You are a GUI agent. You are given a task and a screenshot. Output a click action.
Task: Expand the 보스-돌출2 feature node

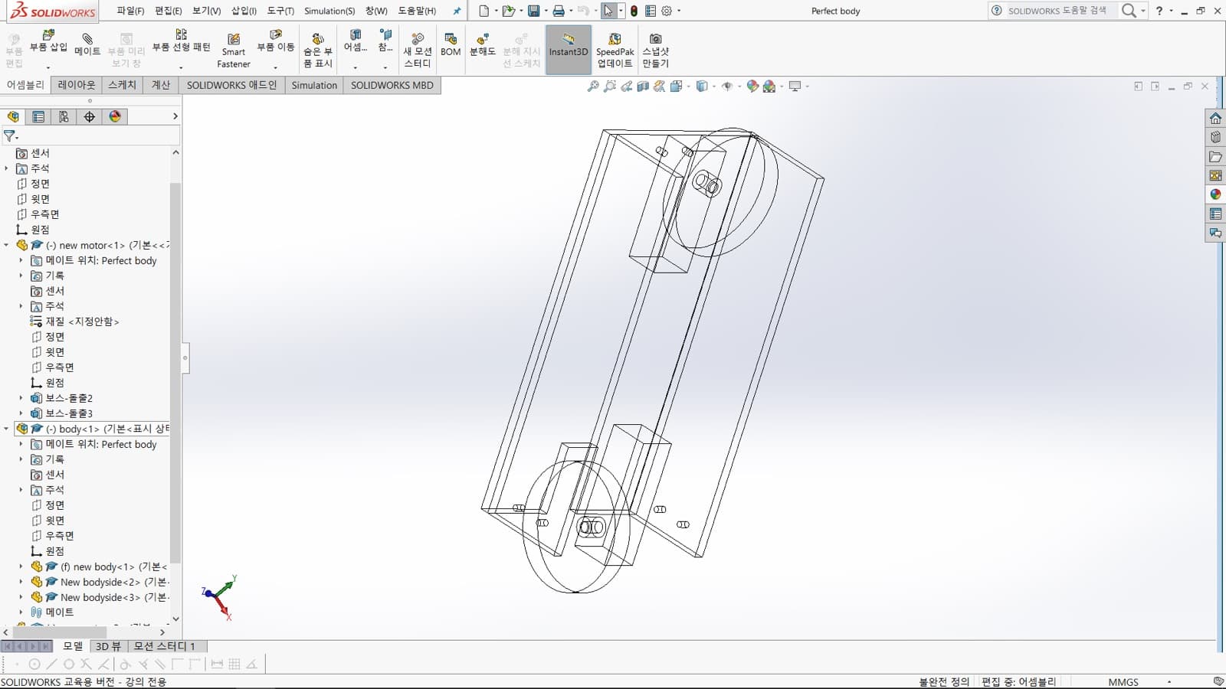click(21, 398)
